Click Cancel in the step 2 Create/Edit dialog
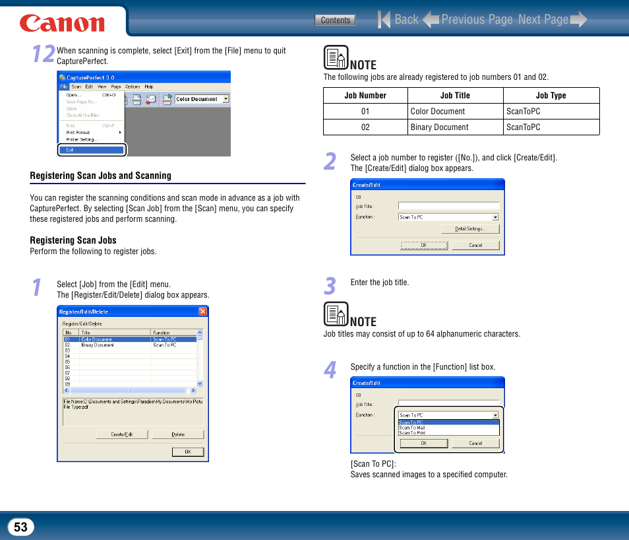The height and width of the screenshot is (540, 629). point(475,245)
